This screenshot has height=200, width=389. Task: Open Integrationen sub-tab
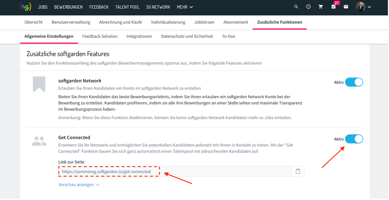(x=139, y=36)
